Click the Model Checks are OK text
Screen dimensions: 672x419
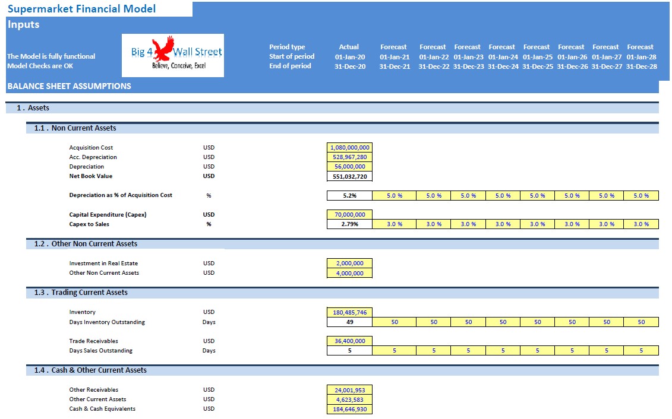tap(40, 66)
